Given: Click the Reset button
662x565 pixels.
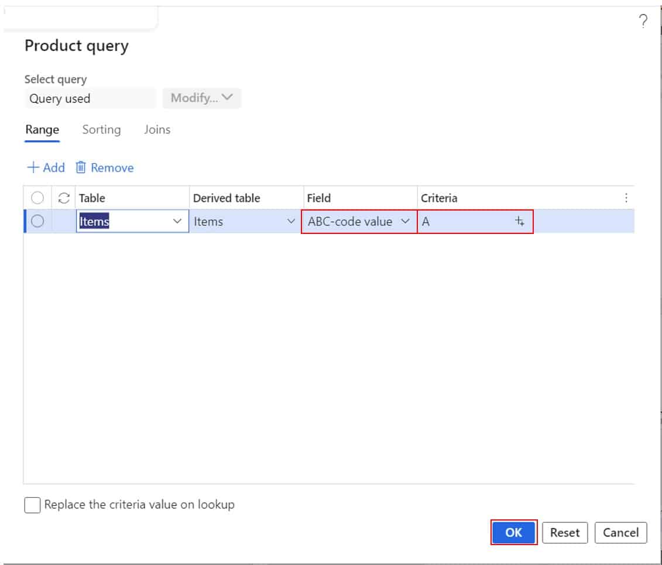Looking at the screenshot, I should tap(565, 533).
